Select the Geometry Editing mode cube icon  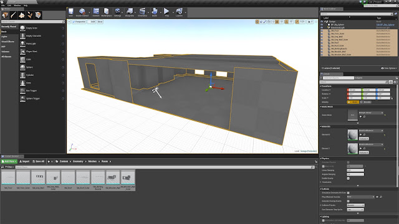[x=38, y=15]
